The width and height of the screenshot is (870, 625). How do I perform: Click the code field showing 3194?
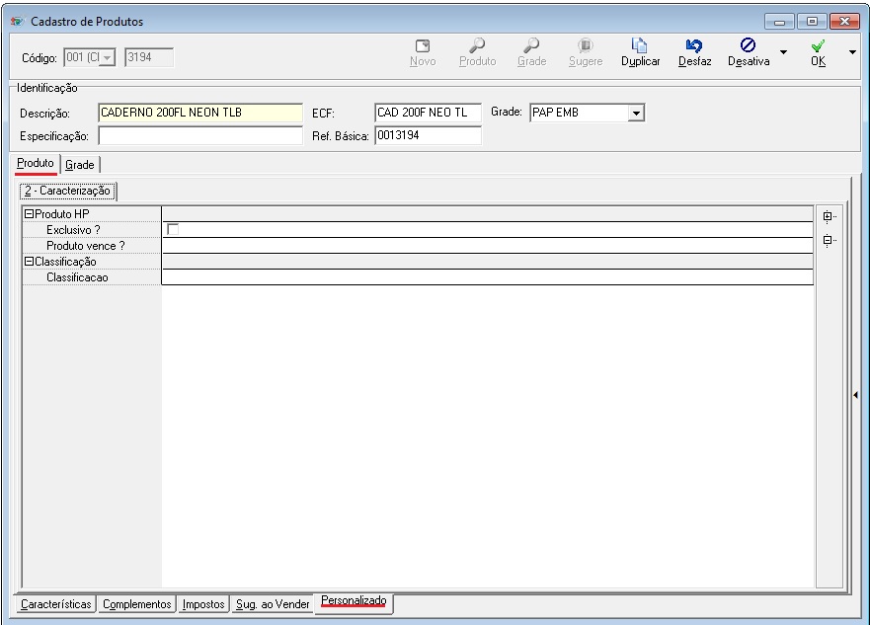click(x=149, y=57)
